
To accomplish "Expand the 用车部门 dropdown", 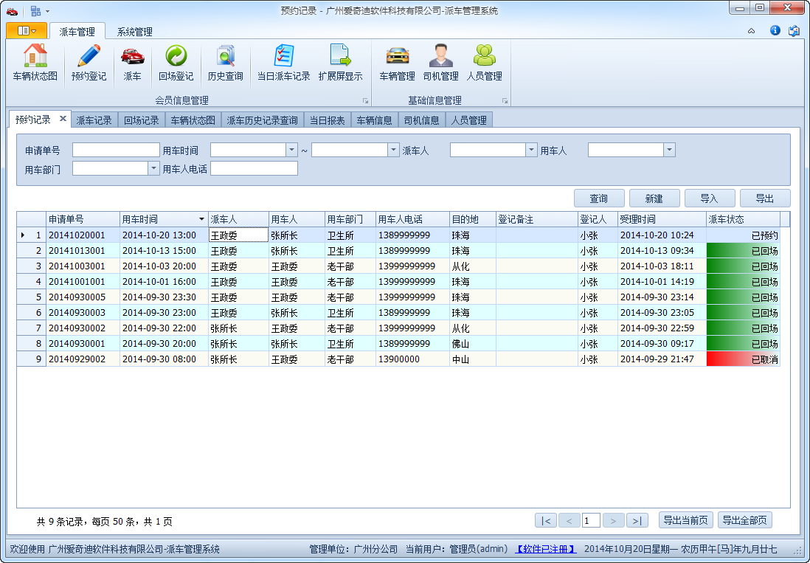I will [x=153, y=168].
